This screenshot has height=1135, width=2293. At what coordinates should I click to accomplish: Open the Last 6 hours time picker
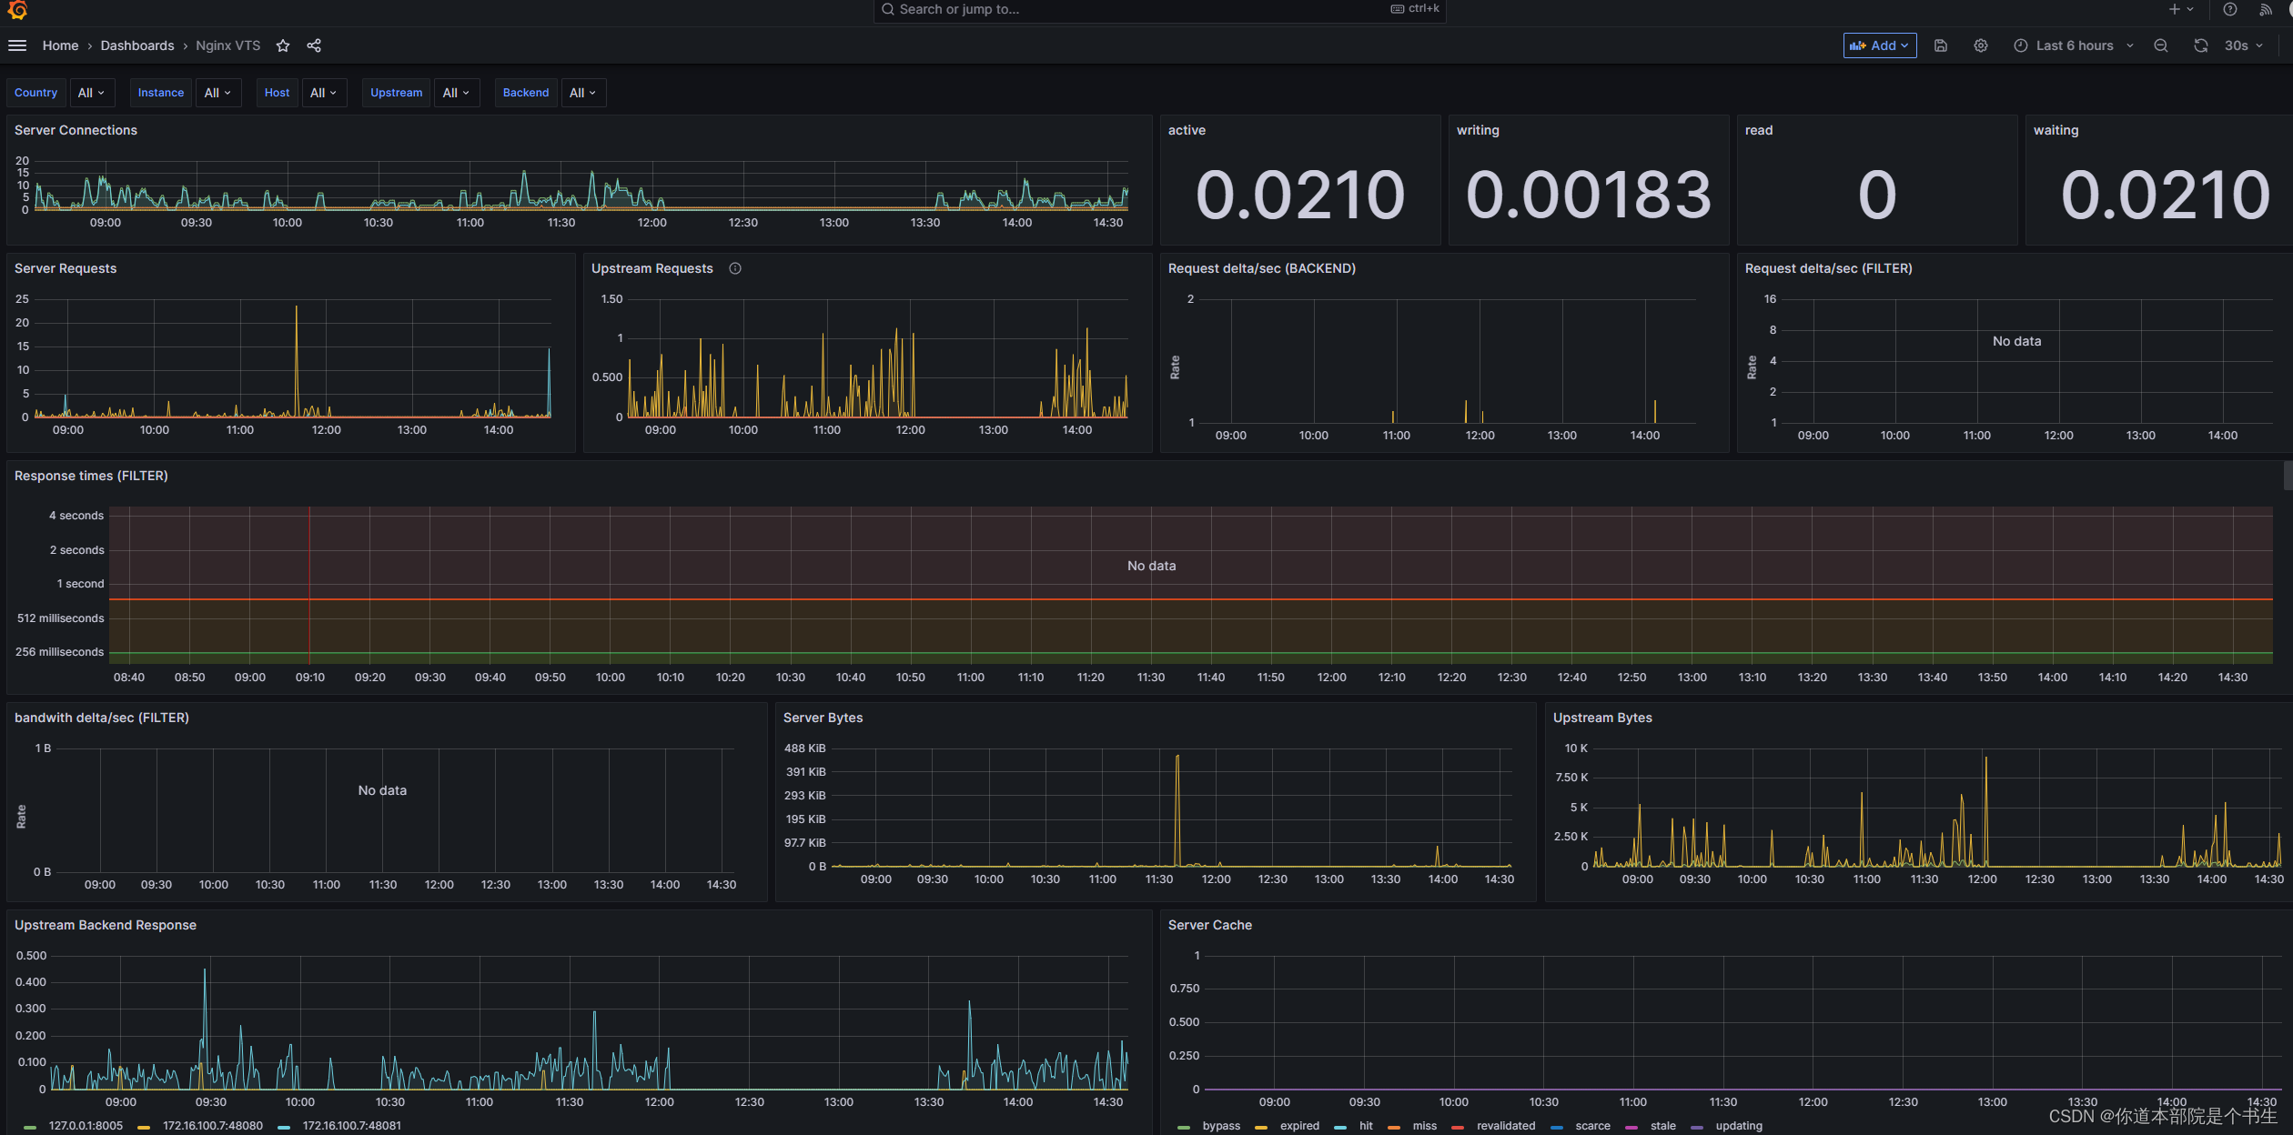coord(2075,45)
